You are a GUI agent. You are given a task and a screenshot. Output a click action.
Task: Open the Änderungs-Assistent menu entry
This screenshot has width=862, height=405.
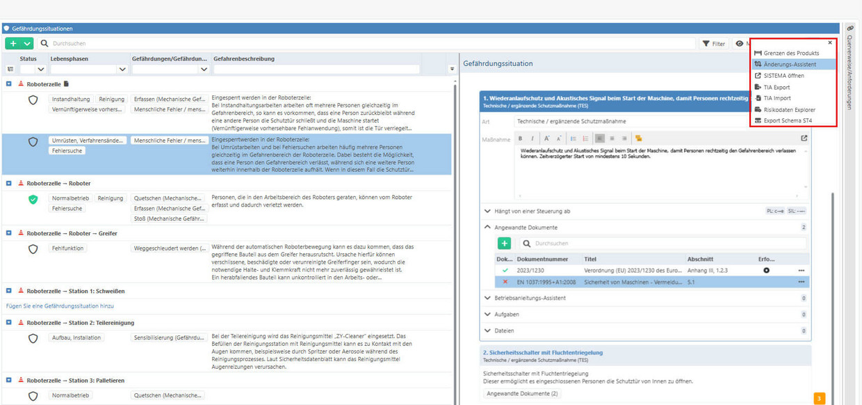792,64
